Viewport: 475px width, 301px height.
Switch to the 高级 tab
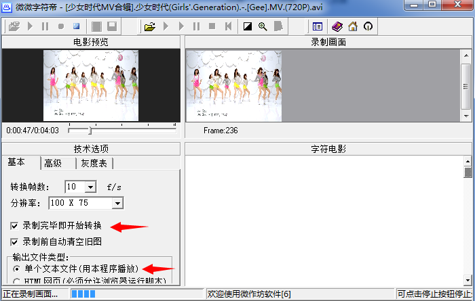coord(53,163)
